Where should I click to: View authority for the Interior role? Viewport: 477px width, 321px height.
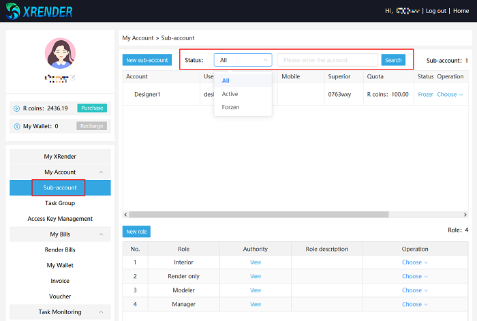click(256, 262)
